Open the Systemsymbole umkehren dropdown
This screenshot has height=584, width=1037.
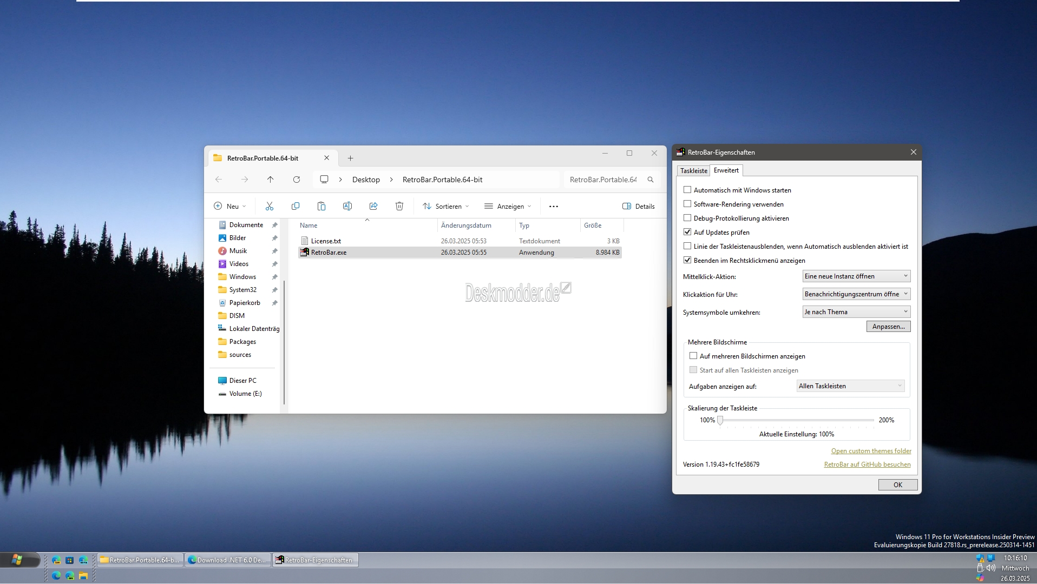pyautogui.click(x=856, y=312)
